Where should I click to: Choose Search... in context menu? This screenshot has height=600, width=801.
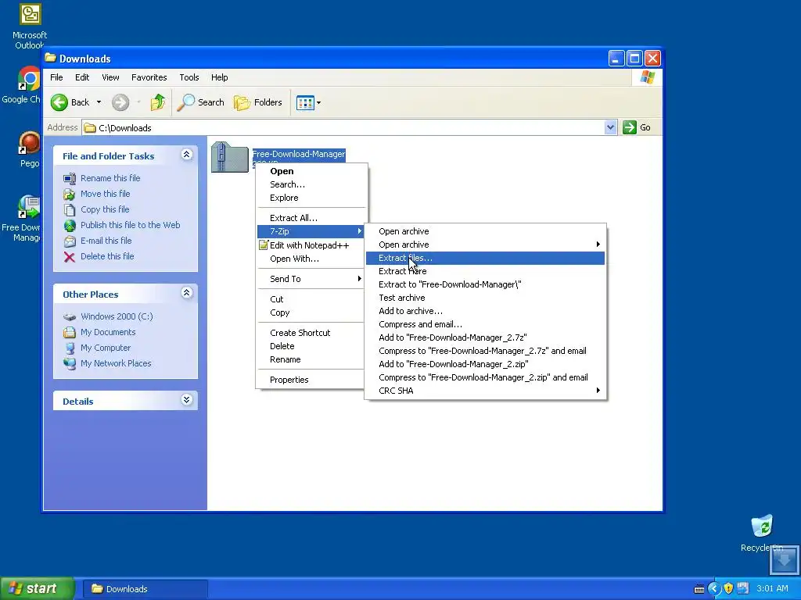coord(311,184)
